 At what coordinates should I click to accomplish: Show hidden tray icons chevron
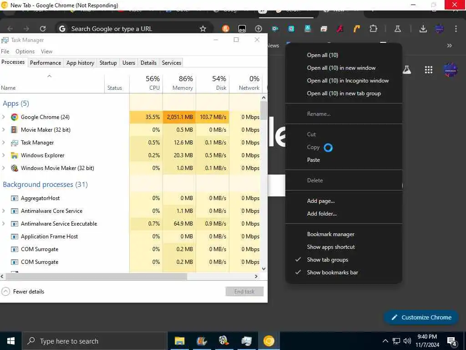385,341
